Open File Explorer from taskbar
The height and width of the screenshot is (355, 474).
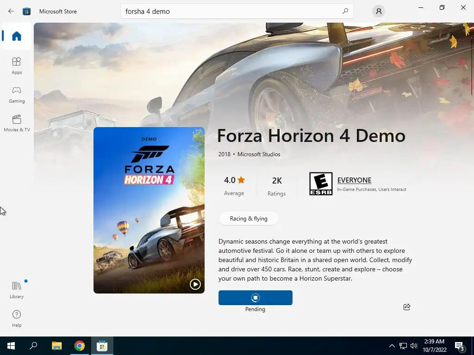(56, 346)
